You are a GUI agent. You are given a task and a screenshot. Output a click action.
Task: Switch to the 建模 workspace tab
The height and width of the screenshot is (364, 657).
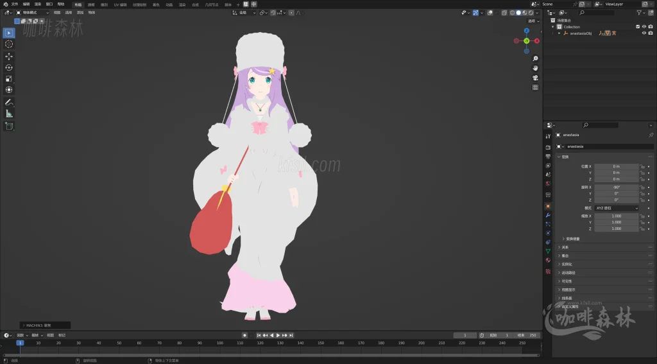[91, 4]
